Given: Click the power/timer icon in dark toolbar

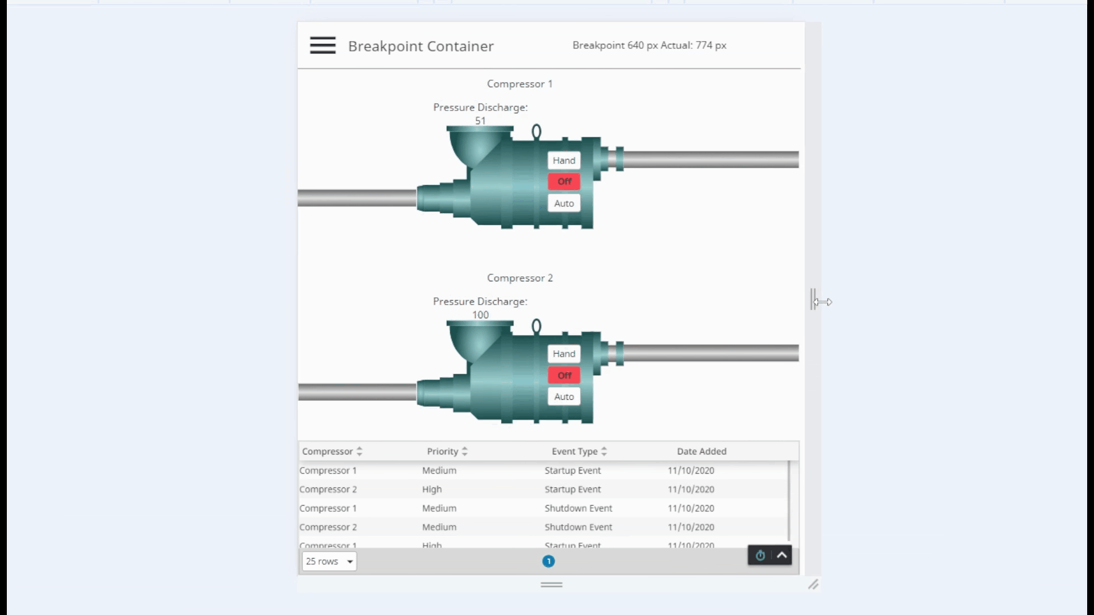Looking at the screenshot, I should [x=760, y=555].
